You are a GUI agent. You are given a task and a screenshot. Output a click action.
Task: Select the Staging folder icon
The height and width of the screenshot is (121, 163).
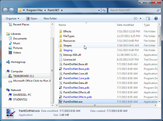point(61,50)
